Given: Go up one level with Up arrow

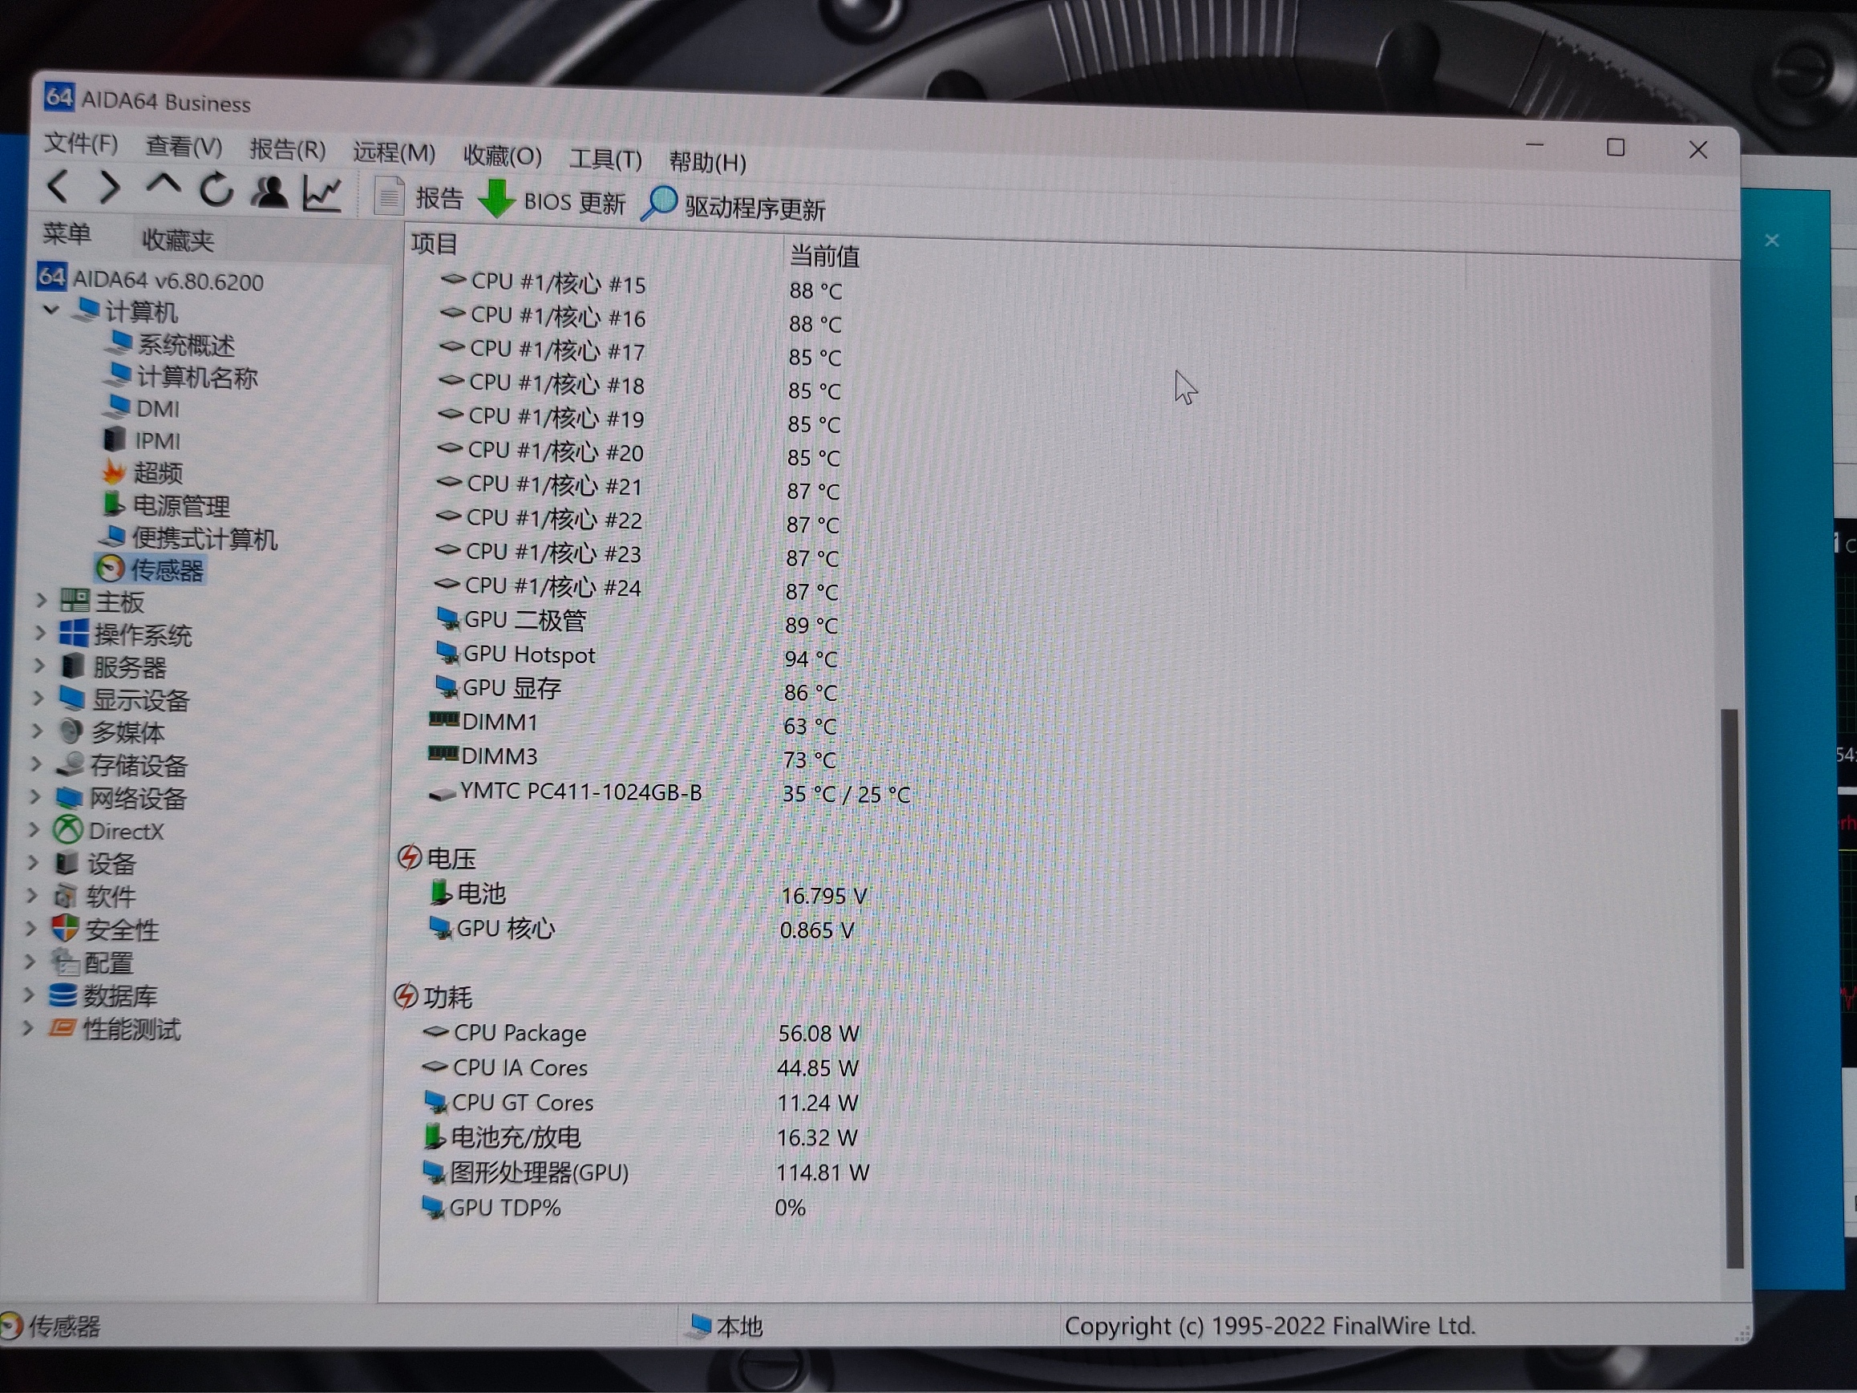Looking at the screenshot, I should coord(163,184).
